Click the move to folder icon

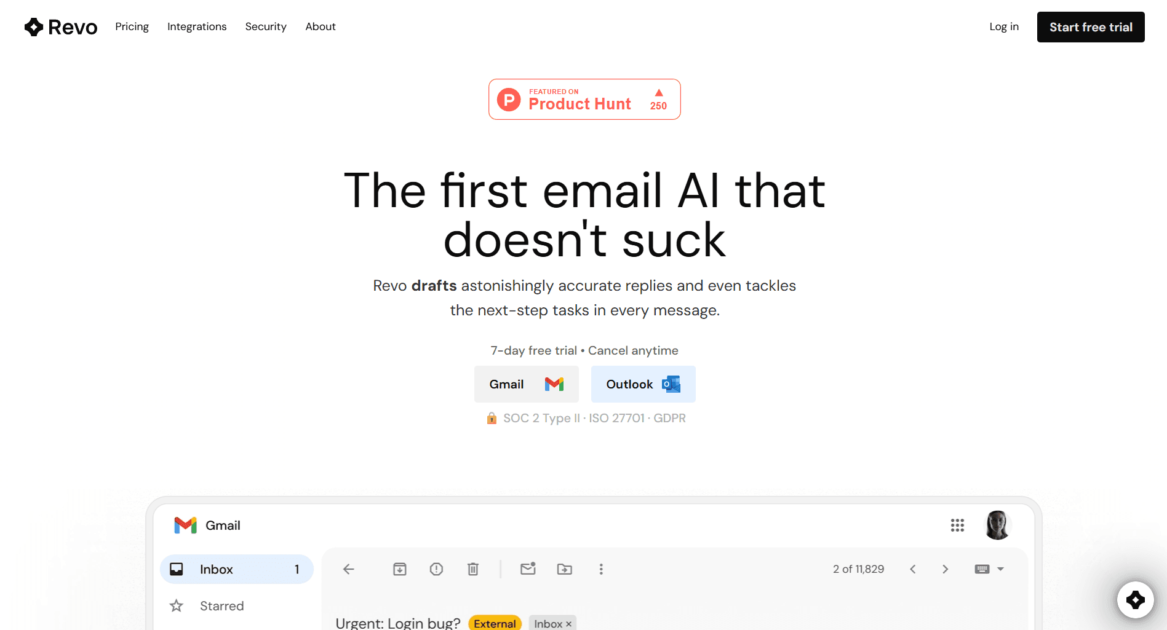[x=565, y=569]
